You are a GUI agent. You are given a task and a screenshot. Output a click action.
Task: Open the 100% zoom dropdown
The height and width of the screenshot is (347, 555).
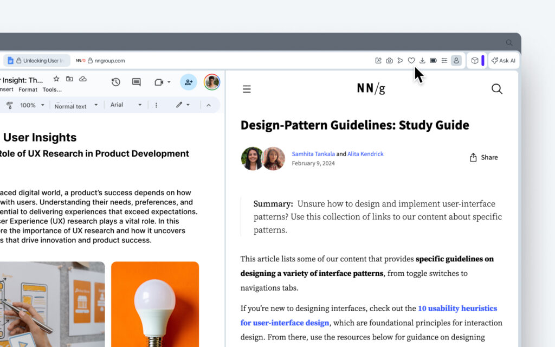[x=32, y=105]
